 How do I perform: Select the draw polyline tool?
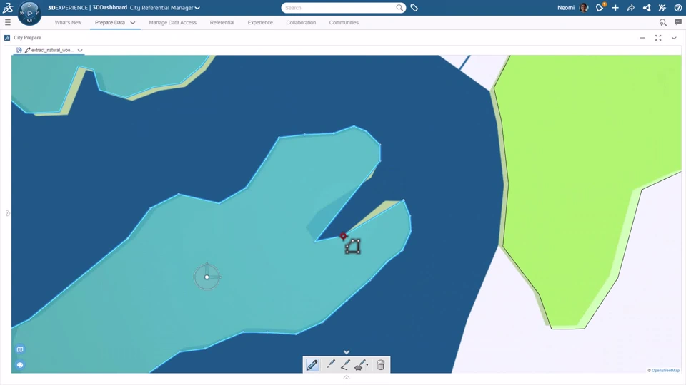[344, 364]
